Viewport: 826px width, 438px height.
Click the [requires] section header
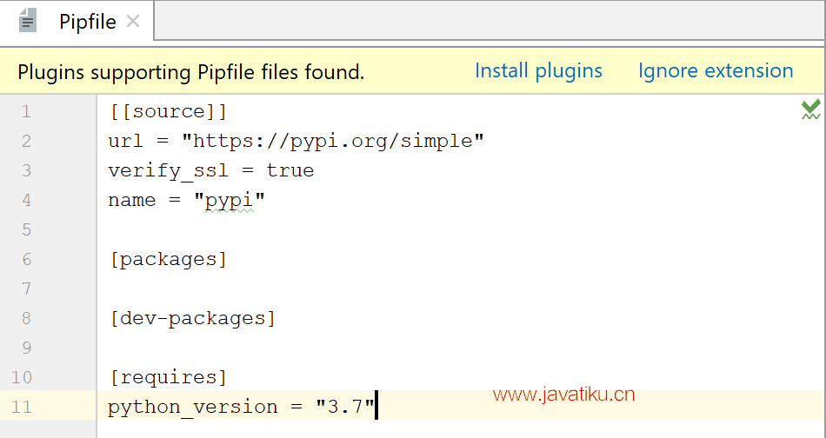click(168, 377)
